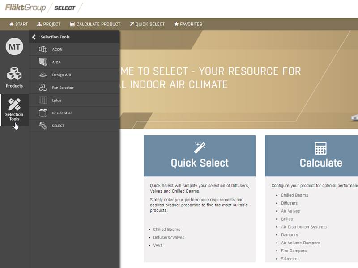
Task: Open FAVORITES in the navigation bar
Action: tap(188, 24)
